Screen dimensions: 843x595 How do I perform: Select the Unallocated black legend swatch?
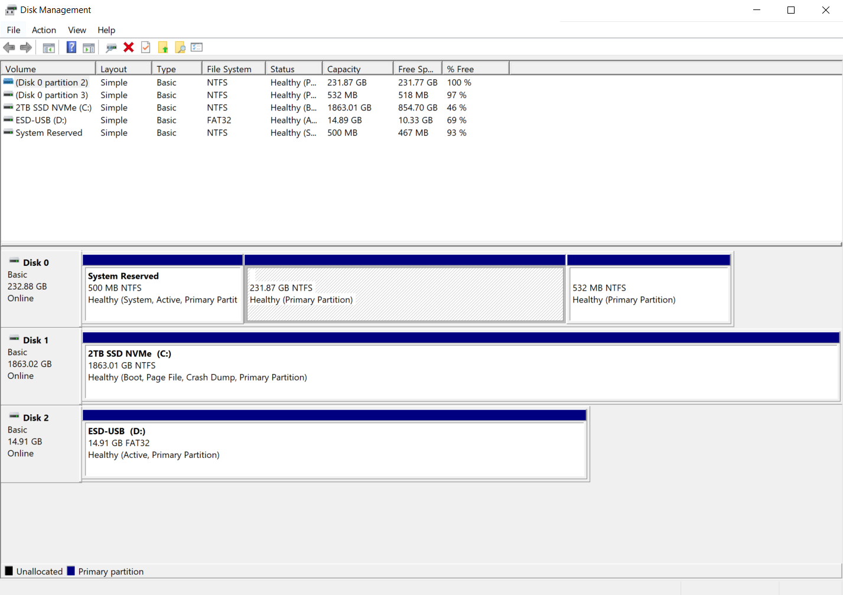[x=9, y=571]
